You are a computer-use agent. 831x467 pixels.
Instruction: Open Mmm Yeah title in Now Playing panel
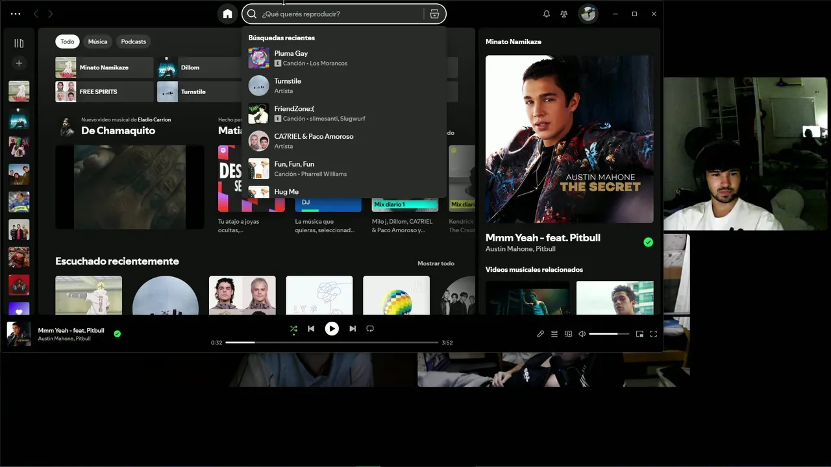pyautogui.click(x=543, y=237)
